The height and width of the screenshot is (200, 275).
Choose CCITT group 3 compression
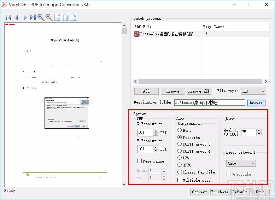[x=180, y=144]
